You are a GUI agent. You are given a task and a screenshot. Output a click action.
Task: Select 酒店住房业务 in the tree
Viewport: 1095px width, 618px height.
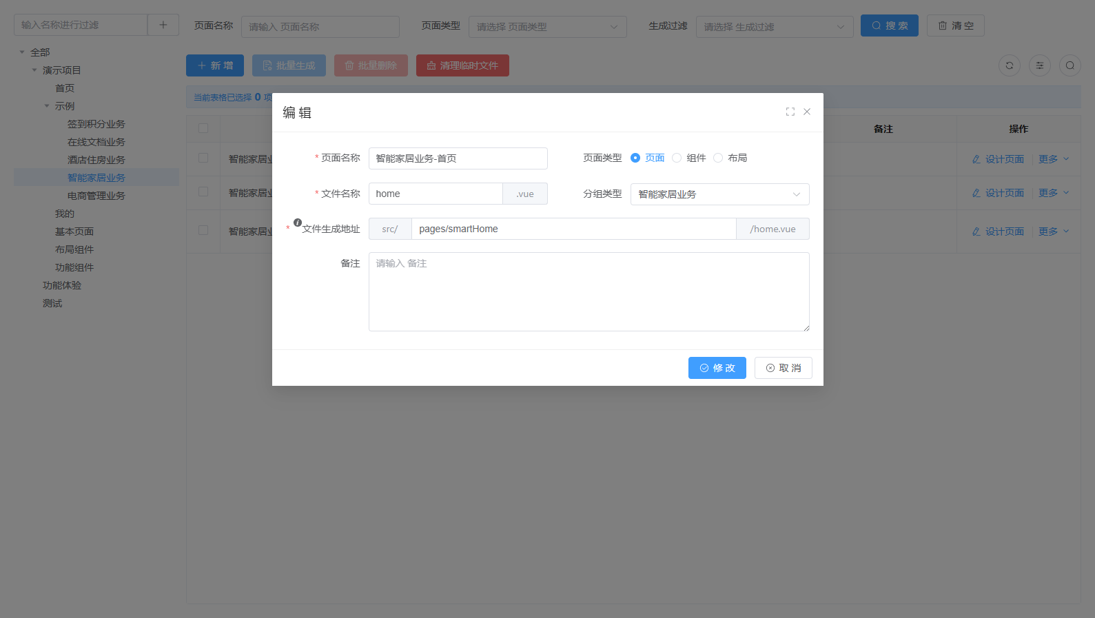click(96, 160)
